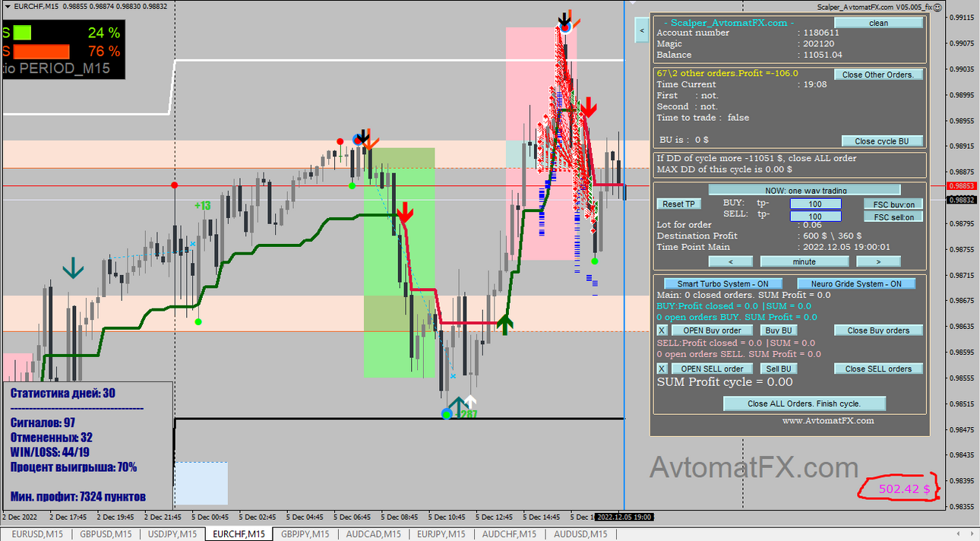Click the yellow other orders Profit =-106.0 line
Viewport: 980px width, 541px height.
coord(727,73)
